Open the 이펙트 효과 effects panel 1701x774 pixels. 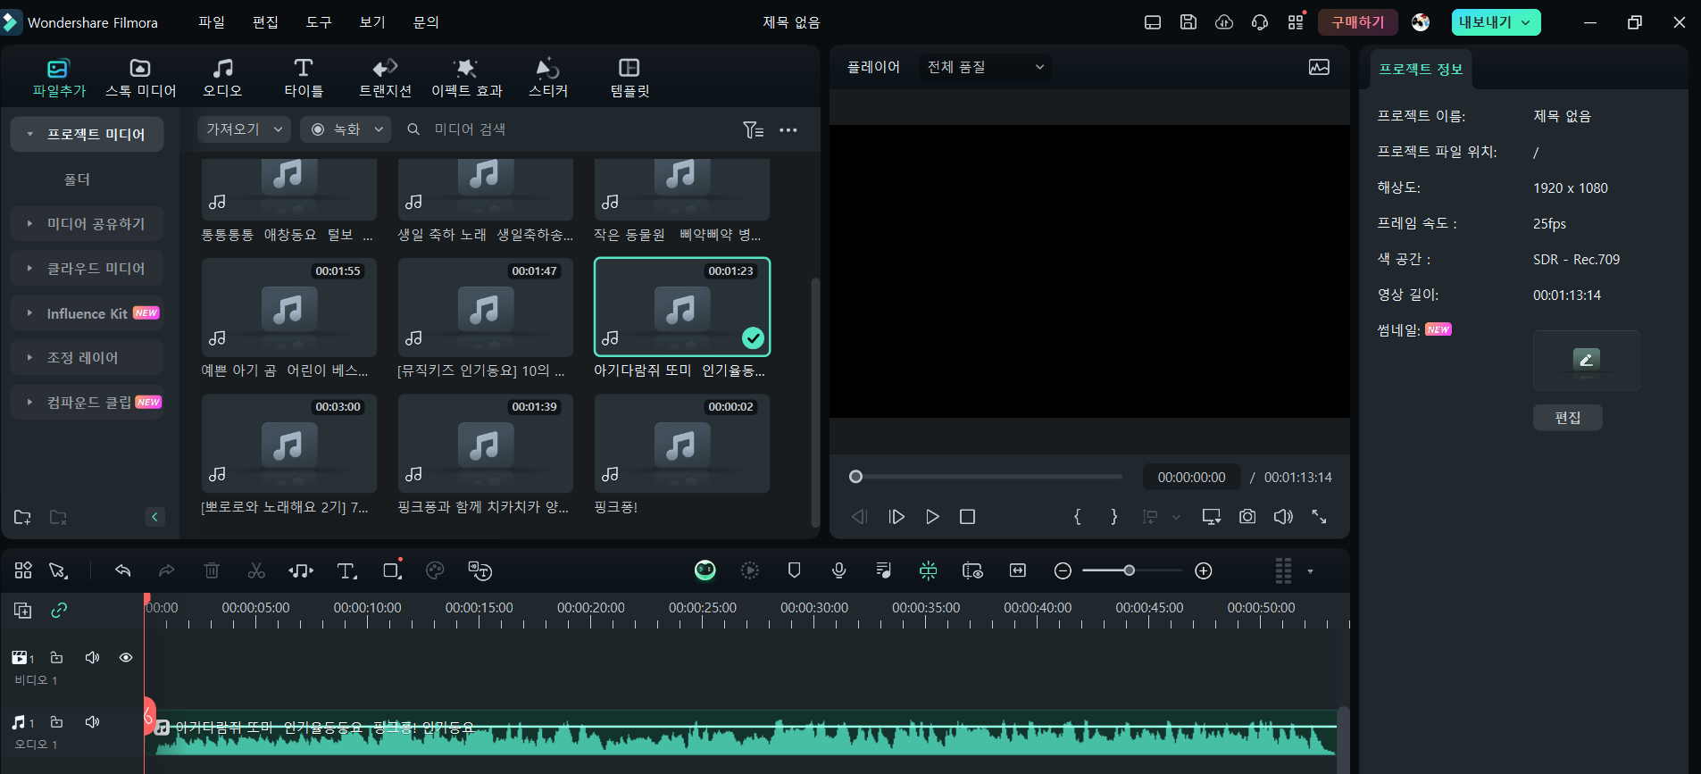click(466, 78)
